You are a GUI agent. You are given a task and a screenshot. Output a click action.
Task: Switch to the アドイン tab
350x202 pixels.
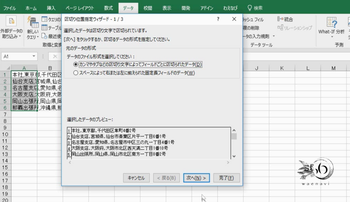206,8
